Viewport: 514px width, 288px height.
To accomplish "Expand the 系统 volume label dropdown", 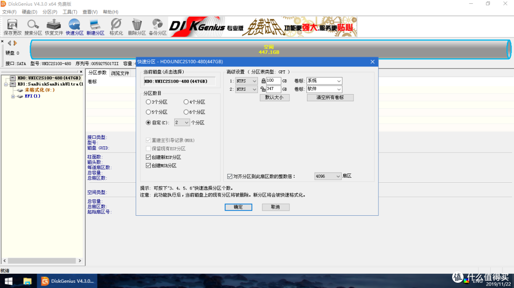I will click(338, 81).
